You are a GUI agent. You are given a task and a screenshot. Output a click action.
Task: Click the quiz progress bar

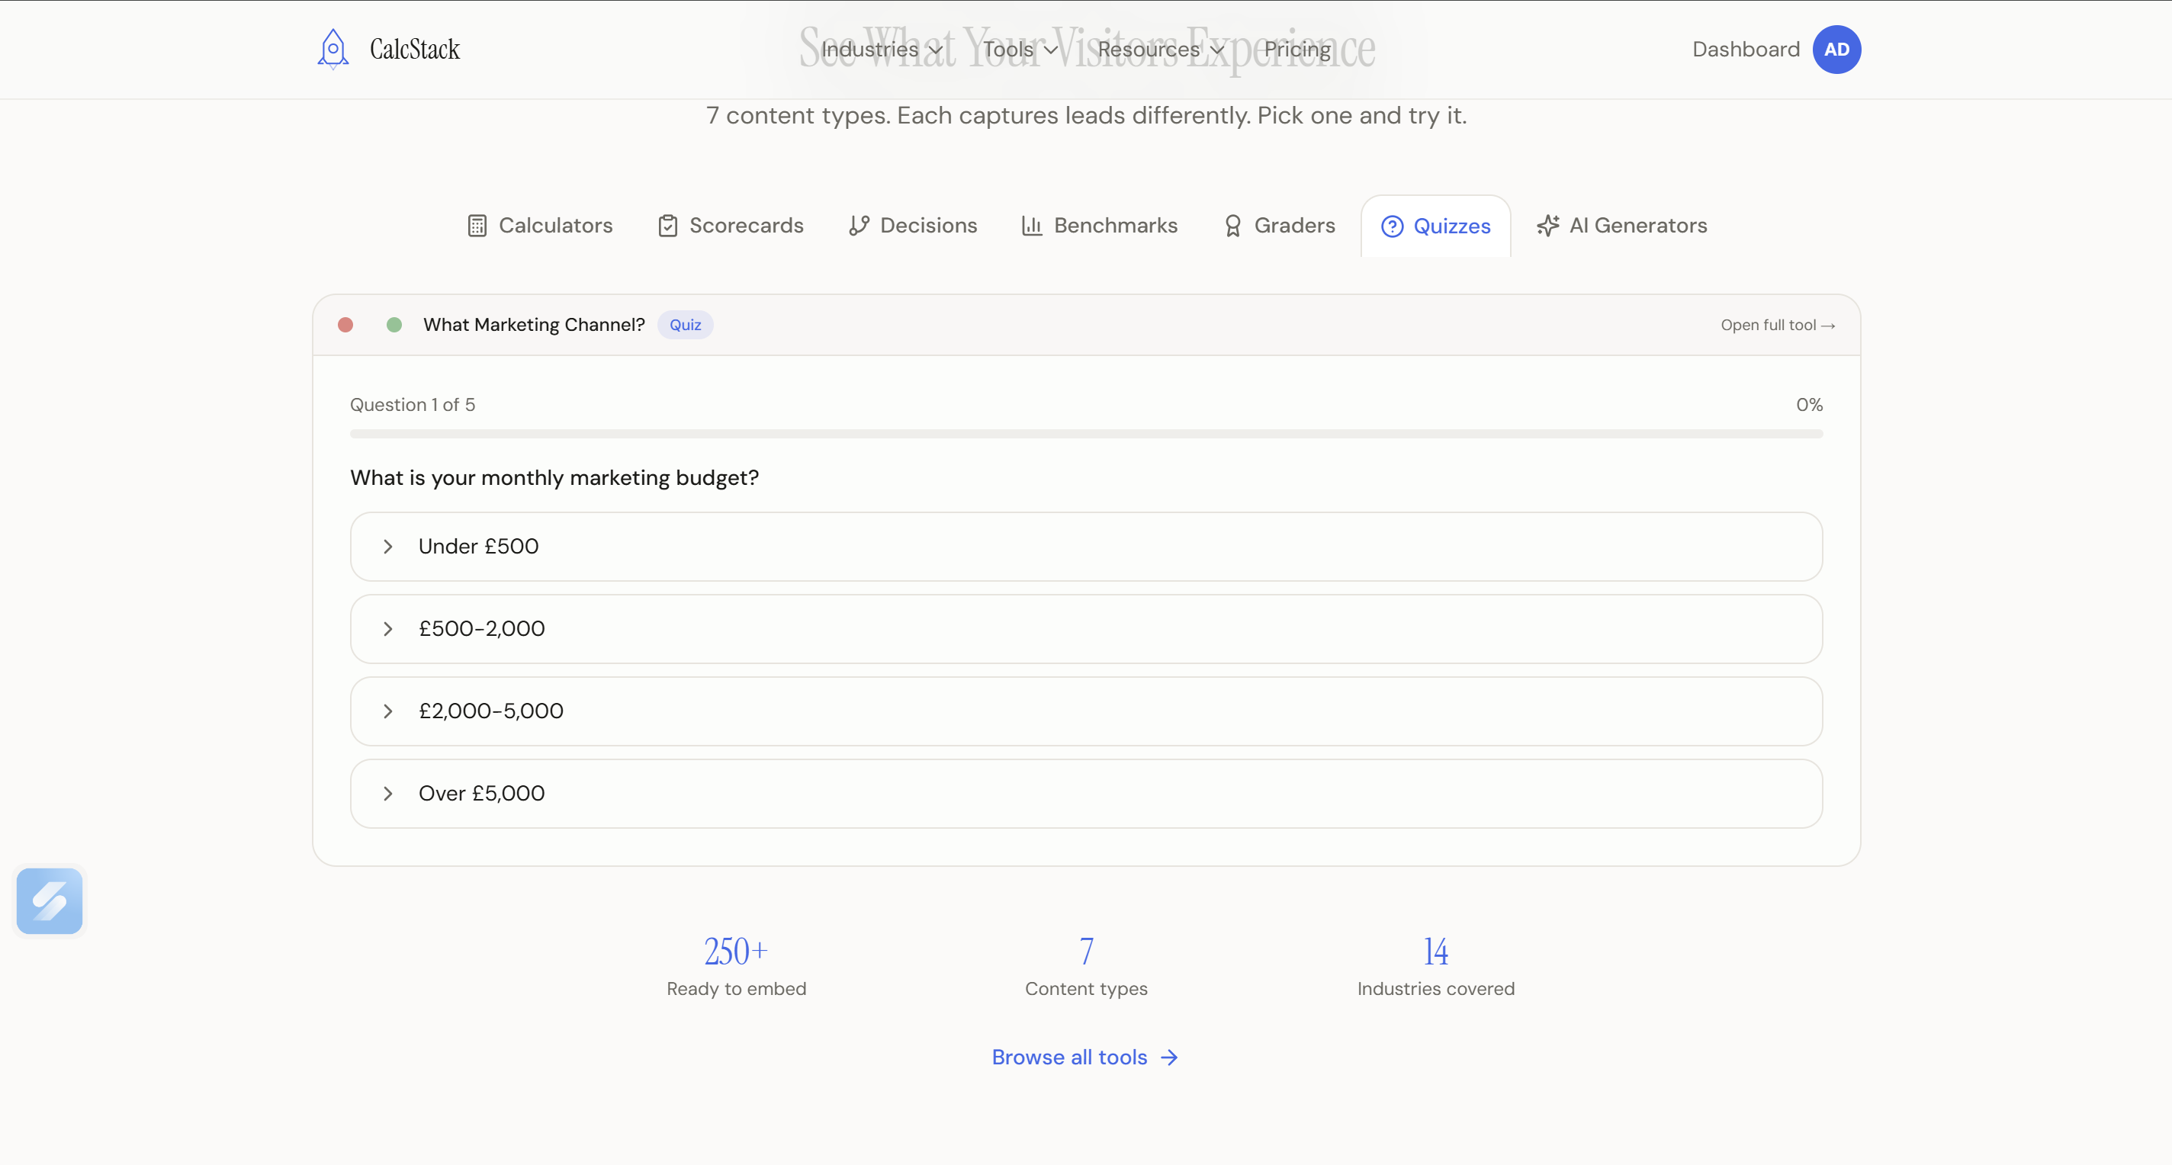(1086, 433)
